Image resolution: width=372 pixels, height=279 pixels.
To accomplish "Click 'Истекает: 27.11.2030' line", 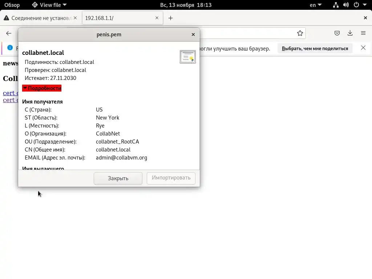I will click(50, 78).
